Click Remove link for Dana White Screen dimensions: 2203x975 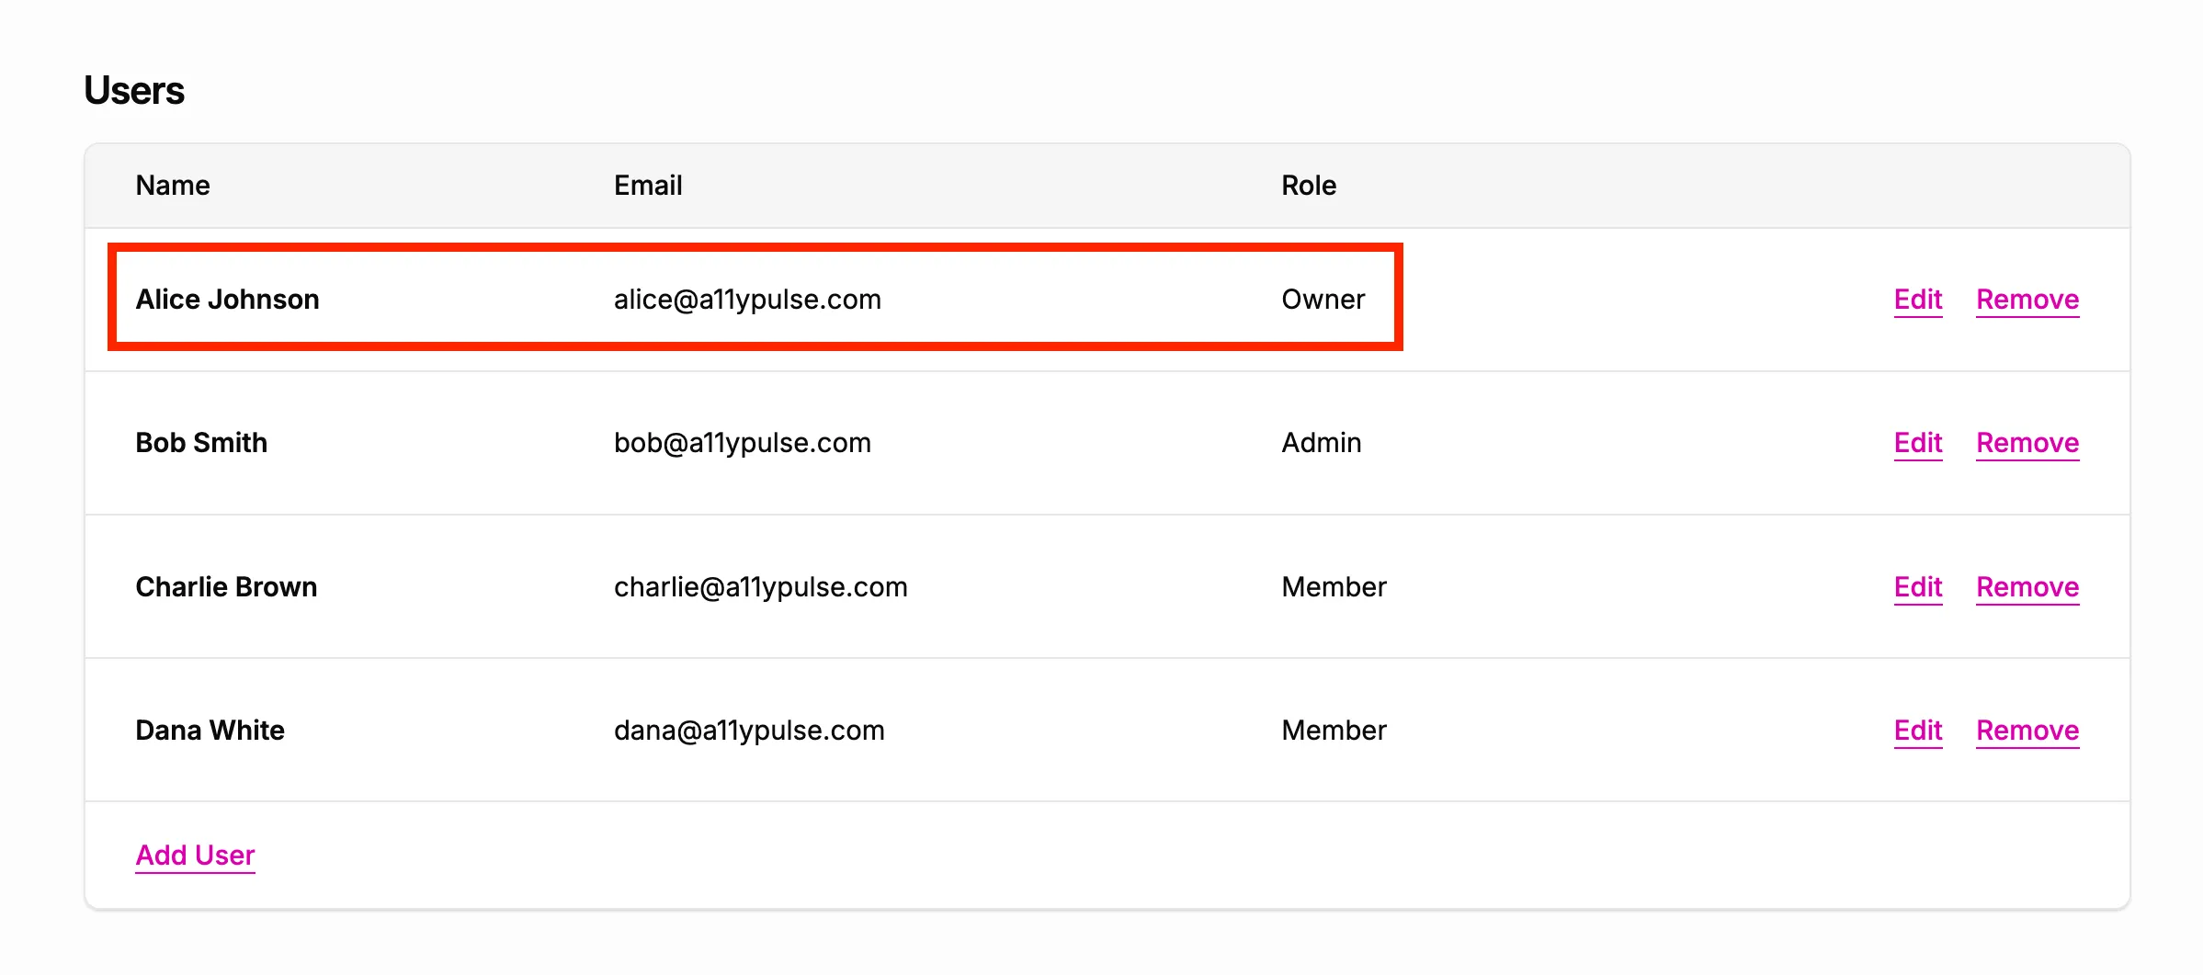click(2027, 731)
